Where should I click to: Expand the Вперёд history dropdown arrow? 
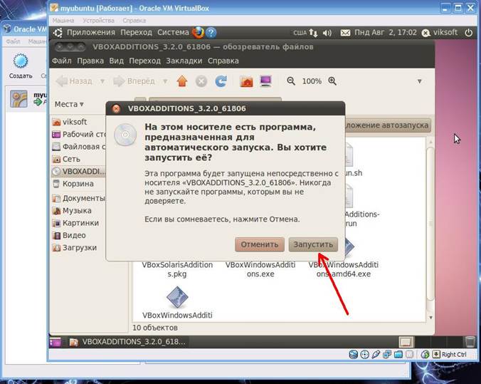click(165, 81)
